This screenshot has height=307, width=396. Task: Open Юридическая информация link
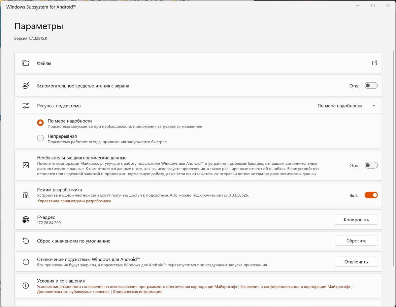point(138,292)
